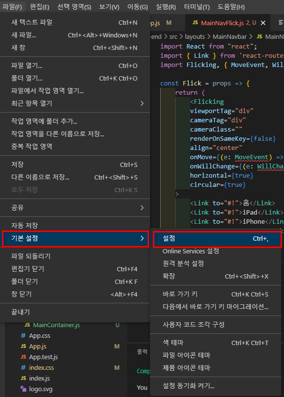Choose 폴더 열기... menu entry
The image size is (284, 397).
75,78
